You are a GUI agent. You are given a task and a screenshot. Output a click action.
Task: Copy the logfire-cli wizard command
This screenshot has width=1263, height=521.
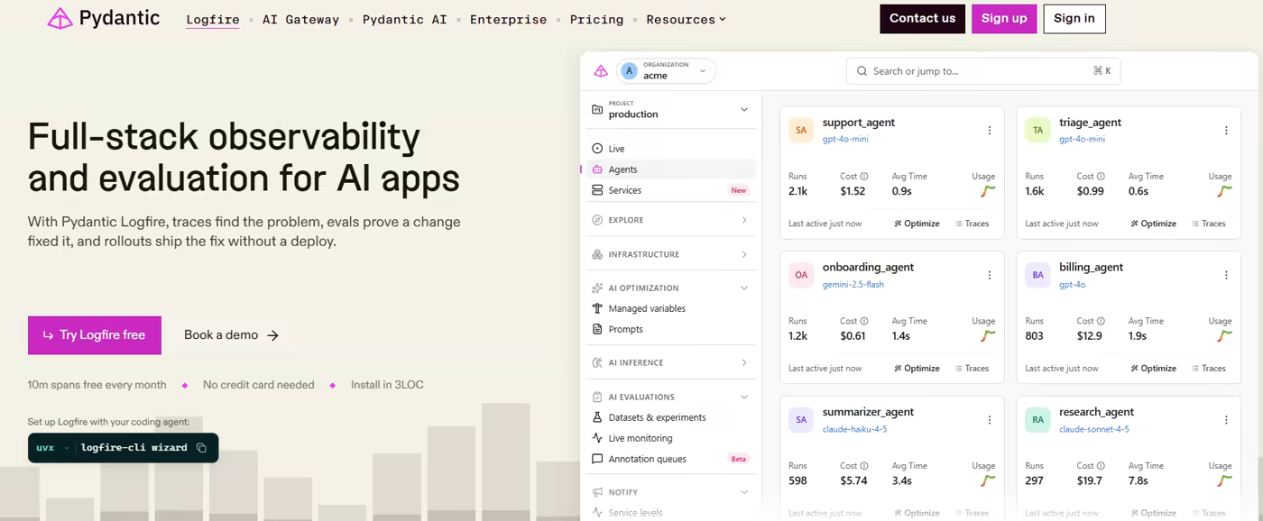pyautogui.click(x=201, y=448)
